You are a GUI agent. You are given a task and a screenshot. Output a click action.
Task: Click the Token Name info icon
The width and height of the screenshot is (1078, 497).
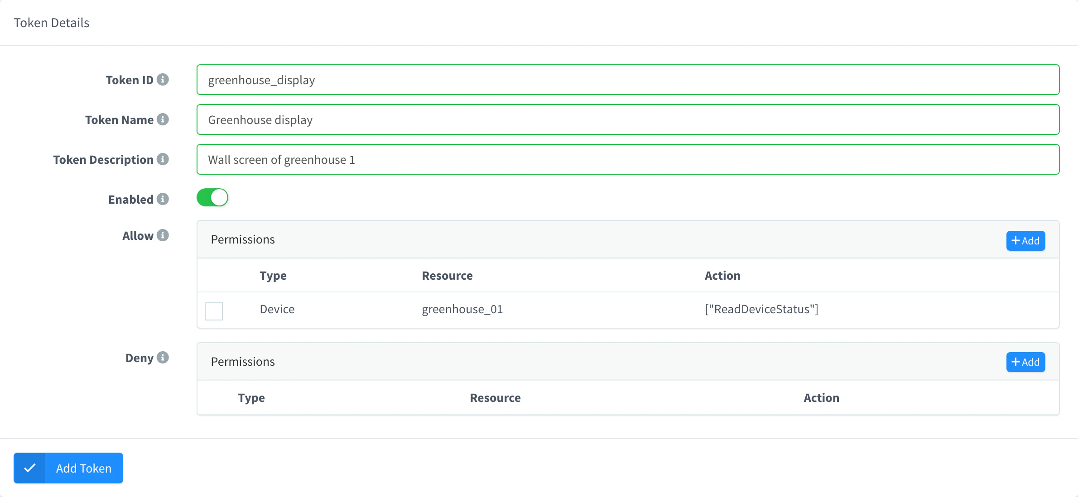click(163, 119)
